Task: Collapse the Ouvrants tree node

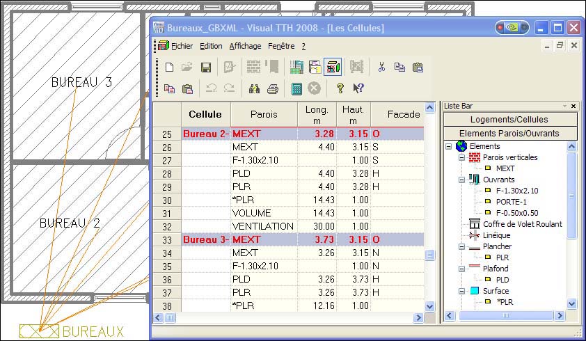Action: [462, 180]
